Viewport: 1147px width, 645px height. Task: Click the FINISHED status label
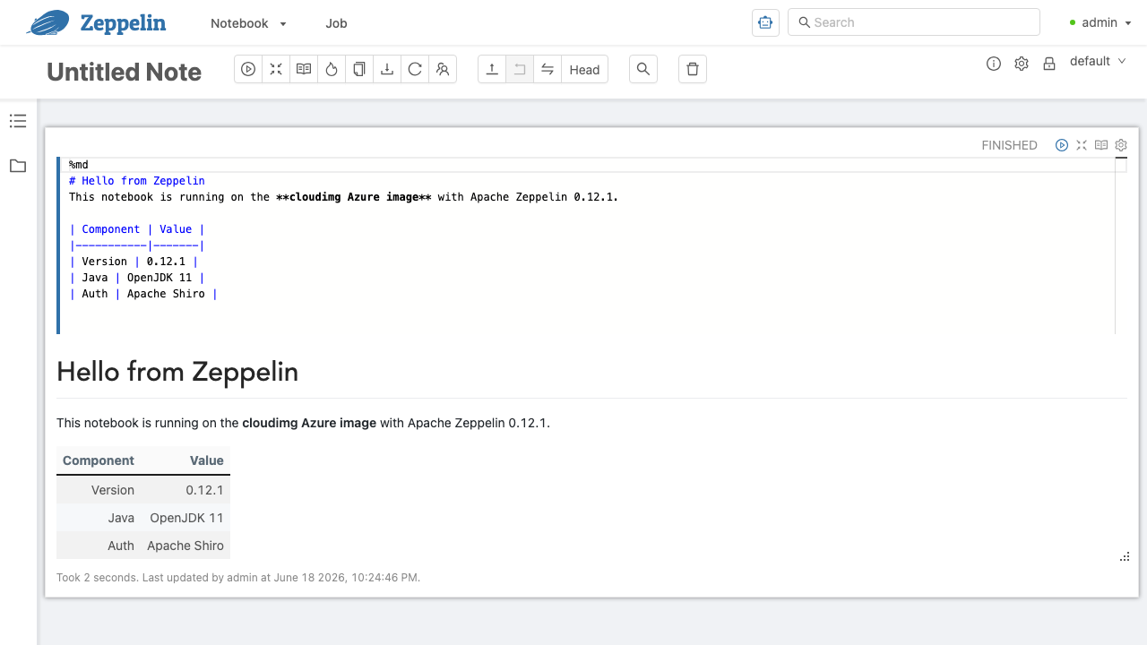(1009, 145)
